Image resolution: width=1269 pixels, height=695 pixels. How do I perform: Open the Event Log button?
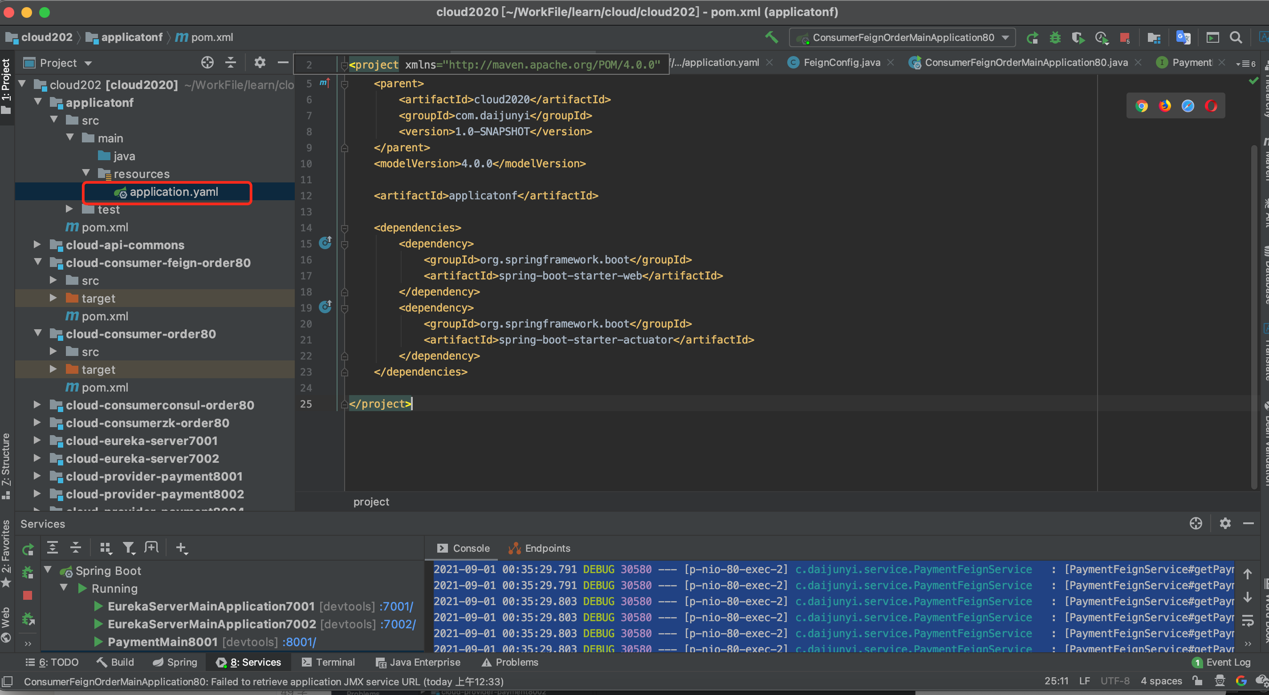pos(1221,662)
